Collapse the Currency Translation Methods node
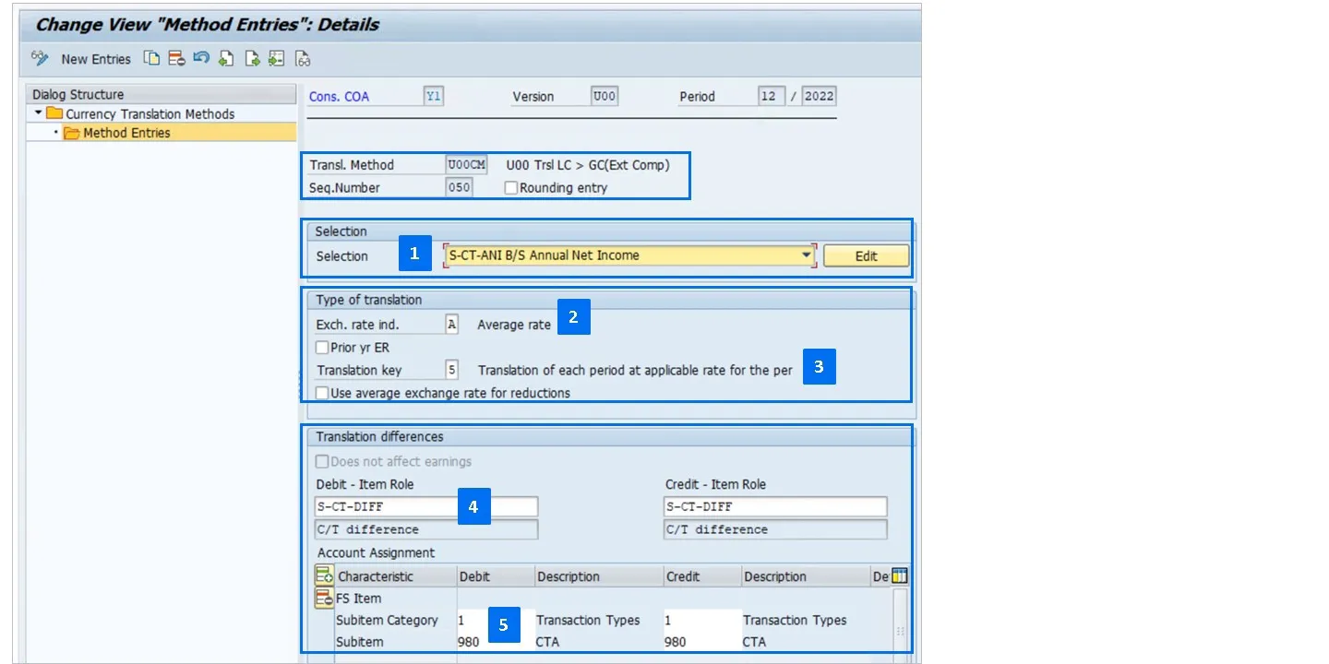The width and height of the screenshot is (1329, 664). (38, 113)
